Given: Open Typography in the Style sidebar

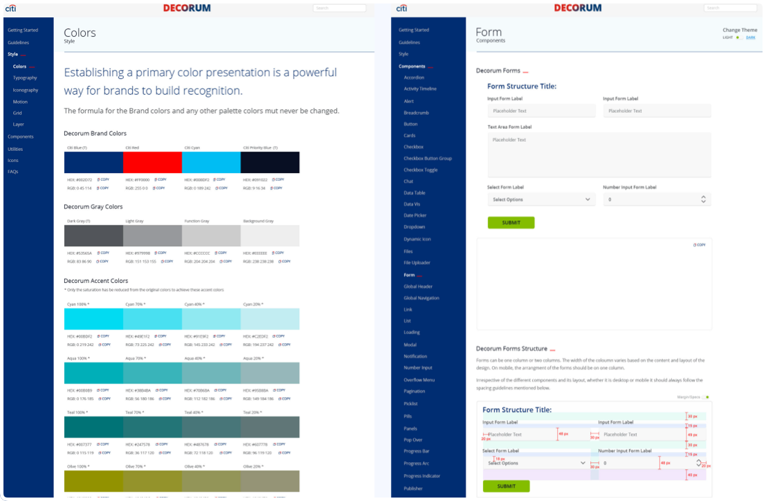Looking at the screenshot, I should point(25,78).
